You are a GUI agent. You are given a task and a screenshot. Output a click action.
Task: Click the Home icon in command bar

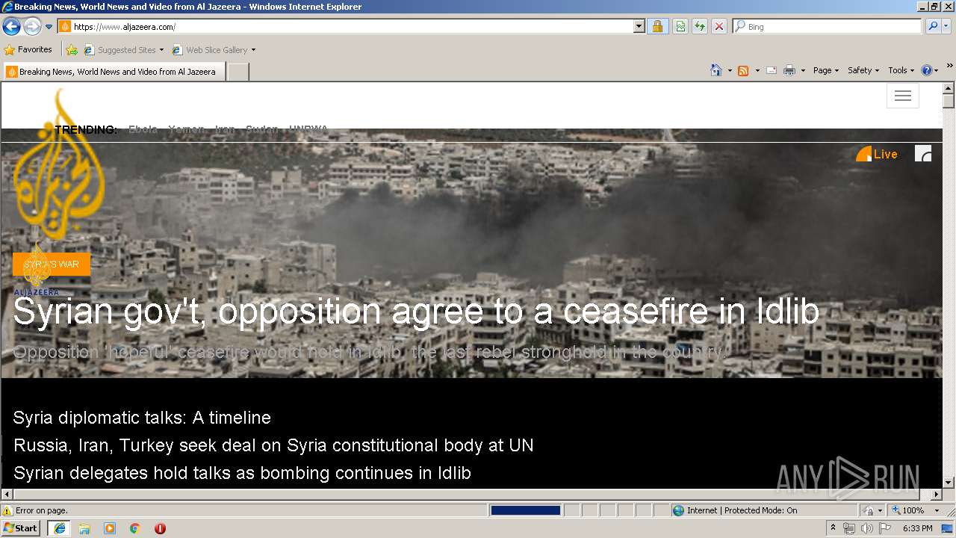point(716,70)
